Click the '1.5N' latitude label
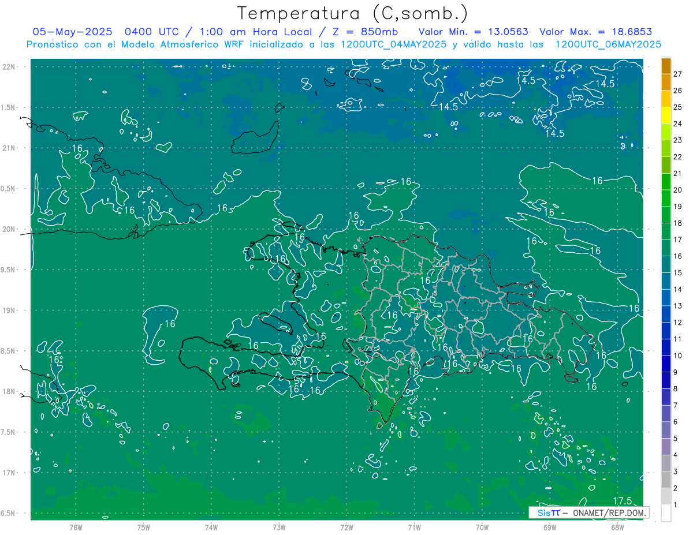The height and width of the screenshot is (535, 693). pos(9,107)
